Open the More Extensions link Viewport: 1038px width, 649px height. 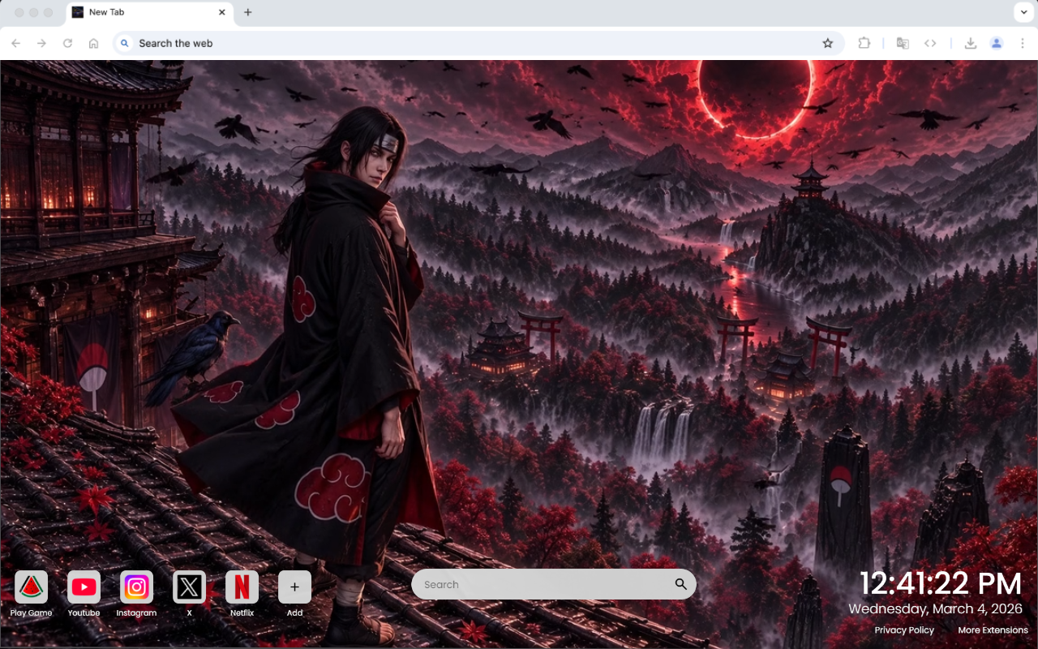point(993,630)
